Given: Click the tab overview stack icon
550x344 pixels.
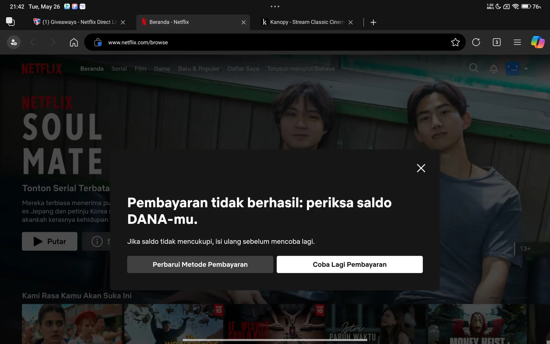Looking at the screenshot, I should 10,21.
